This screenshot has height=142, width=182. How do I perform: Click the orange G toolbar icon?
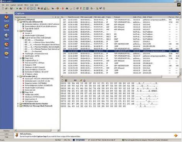[58, 8]
